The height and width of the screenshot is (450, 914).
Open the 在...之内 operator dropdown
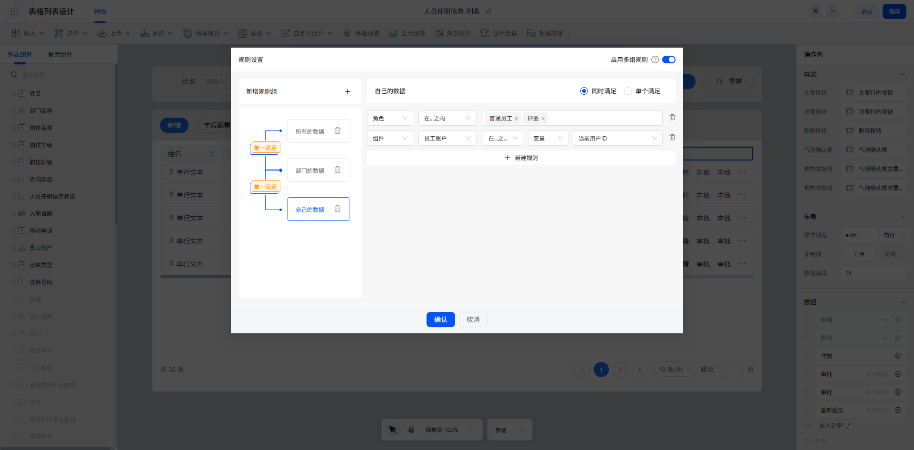[447, 118]
